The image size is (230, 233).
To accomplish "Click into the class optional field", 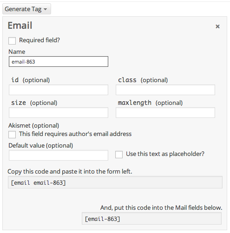I will [165, 90].
